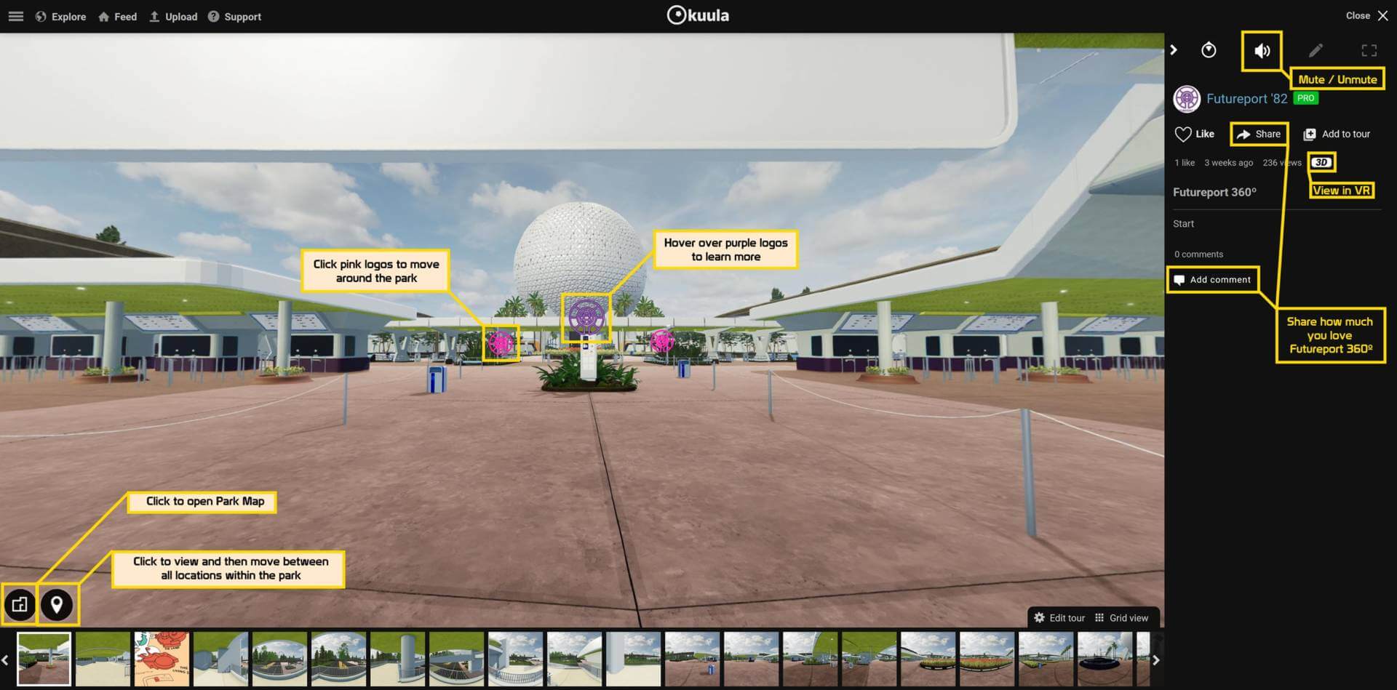The image size is (1397, 690).
Task: Click the '0 comments' text
Action: tap(1198, 254)
